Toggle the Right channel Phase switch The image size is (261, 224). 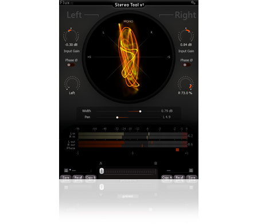[186, 65]
